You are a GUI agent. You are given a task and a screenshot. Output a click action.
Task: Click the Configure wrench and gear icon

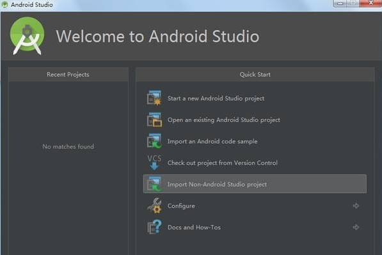point(154,206)
